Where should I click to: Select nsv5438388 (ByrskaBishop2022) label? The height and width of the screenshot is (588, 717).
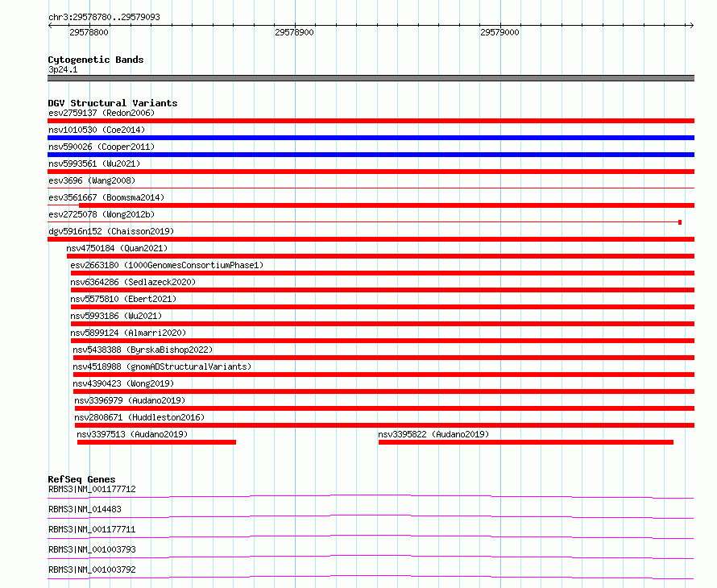click(x=143, y=350)
